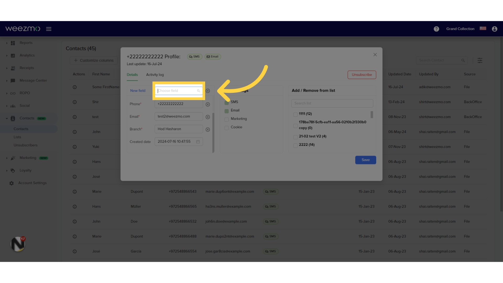Click the Phone number input field
The width and height of the screenshot is (503, 283).
[x=179, y=104]
